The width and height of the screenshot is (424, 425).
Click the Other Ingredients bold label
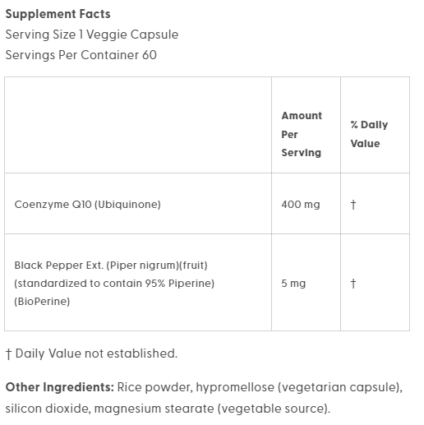(x=60, y=387)
